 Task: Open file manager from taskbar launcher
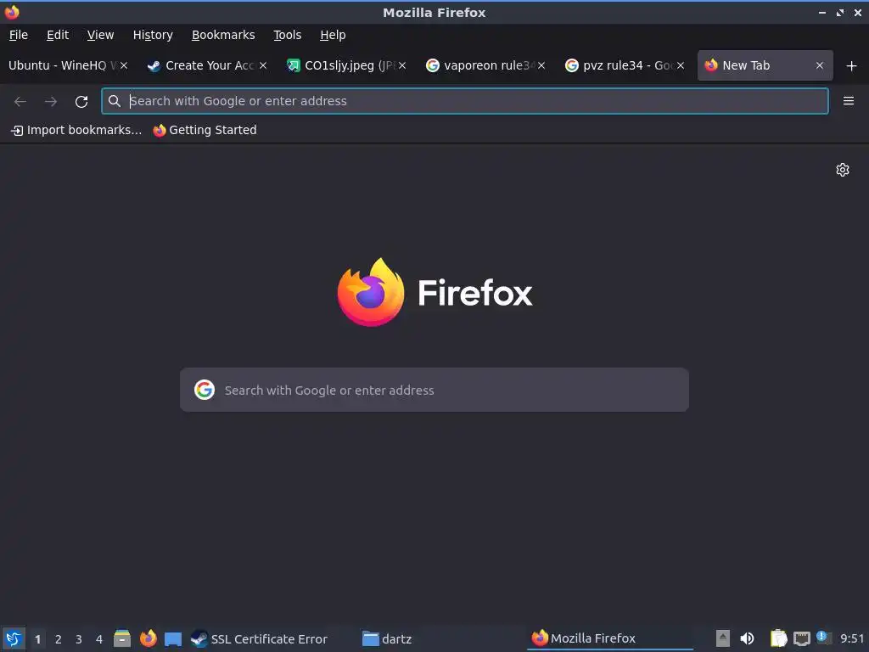tap(122, 638)
